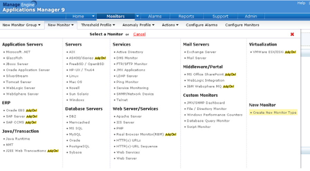
Task: Close the Select a Monitor panel with red X
Action: tap(292, 34)
